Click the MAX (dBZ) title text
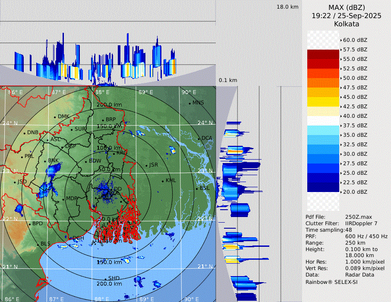Viewport: 391px width, 302px height. (347, 7)
